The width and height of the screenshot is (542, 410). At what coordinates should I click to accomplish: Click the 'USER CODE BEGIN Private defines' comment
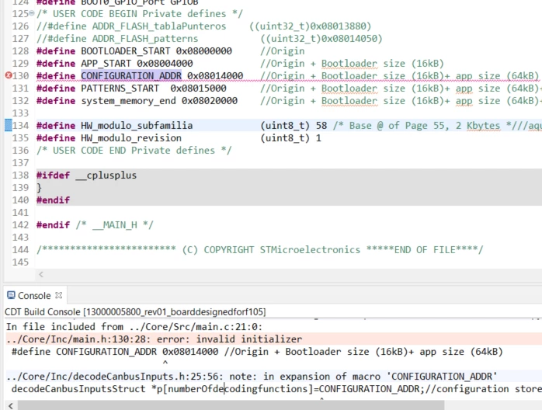[x=140, y=14]
